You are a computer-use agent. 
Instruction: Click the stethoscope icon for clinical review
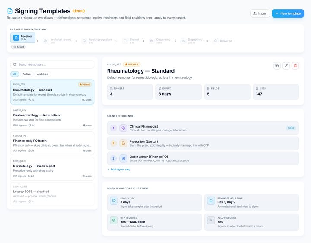click(46, 41)
